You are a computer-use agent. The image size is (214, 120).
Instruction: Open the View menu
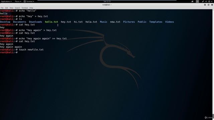(11, 8)
